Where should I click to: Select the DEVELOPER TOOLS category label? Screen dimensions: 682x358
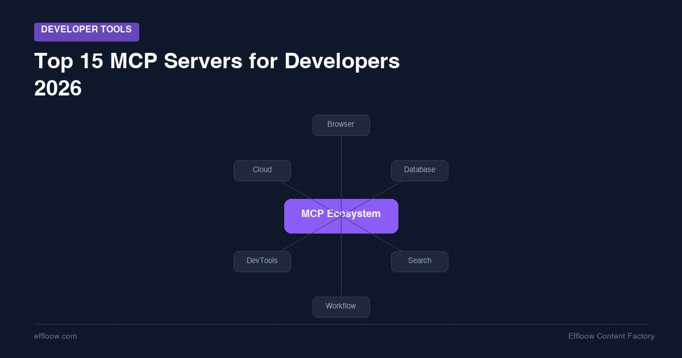86,32
